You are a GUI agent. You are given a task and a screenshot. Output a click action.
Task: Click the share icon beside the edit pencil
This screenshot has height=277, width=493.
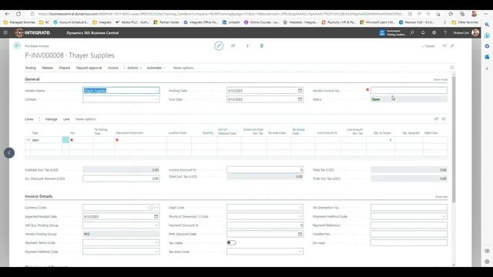click(233, 46)
